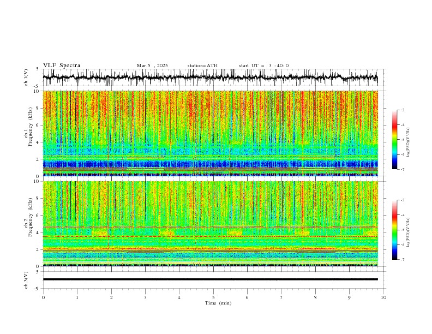Click the "VLF Spectra" title text

[62, 65]
